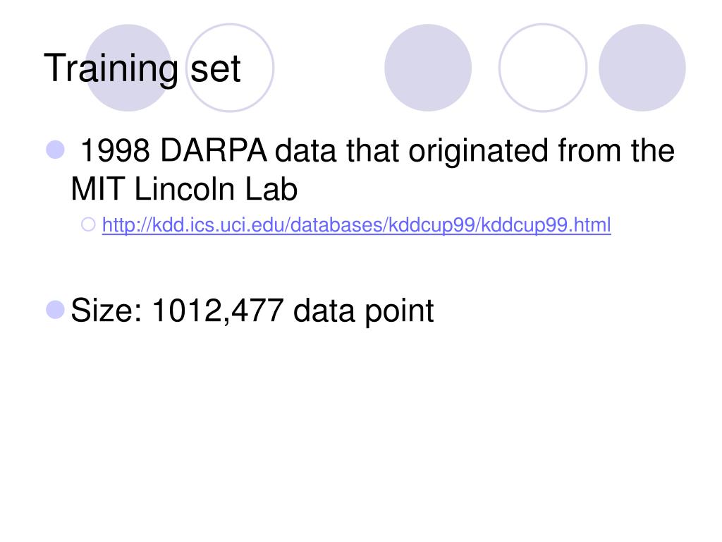Click on 'MIT' in the second line

tap(98, 189)
